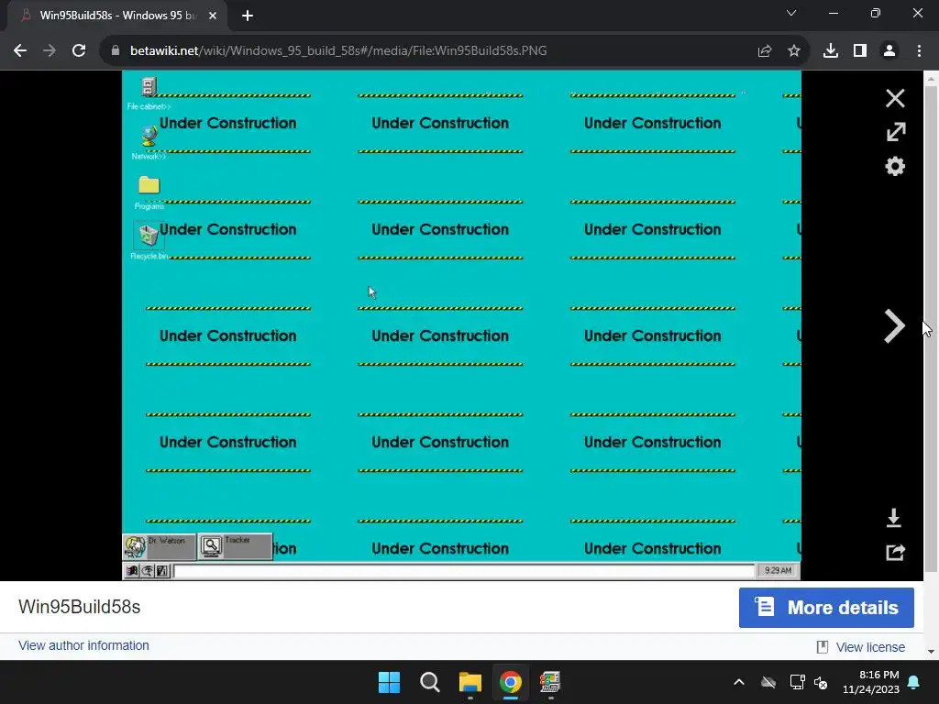Viewport: 939px width, 704px height.
Task: Click the address bar URL
Action: (x=338, y=51)
